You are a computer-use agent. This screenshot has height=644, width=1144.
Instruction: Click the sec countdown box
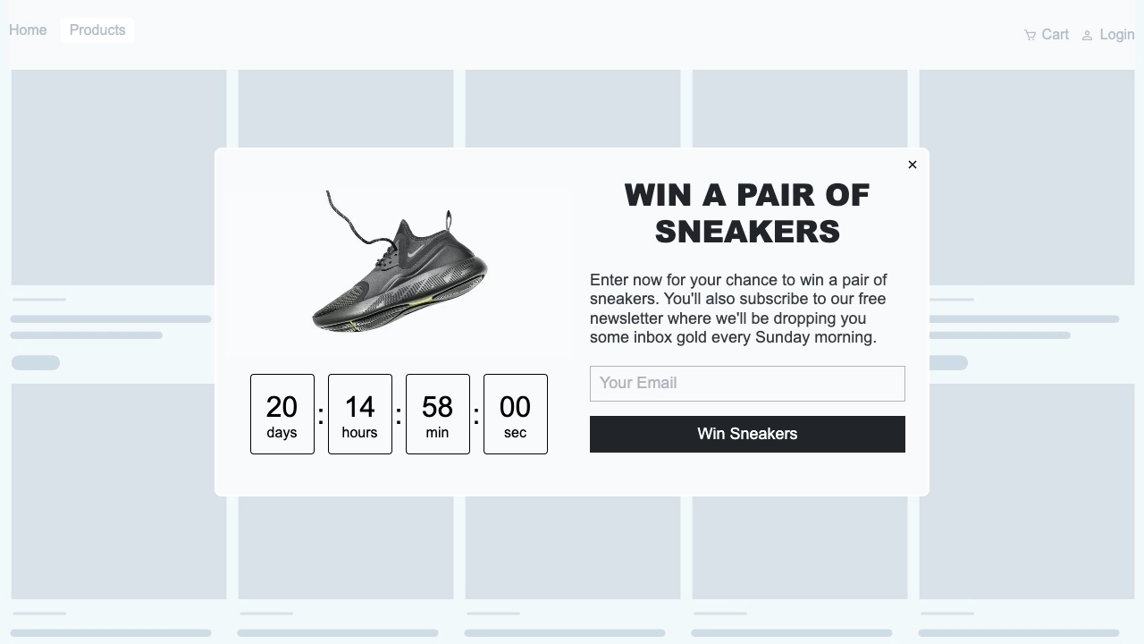[x=516, y=414]
